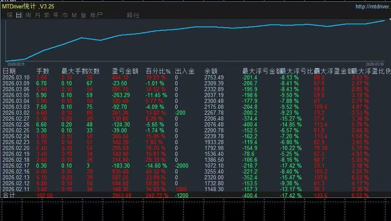Switch to the 年 yearly tab
Viewport: 391px width, 221px height.
[x=56, y=15]
